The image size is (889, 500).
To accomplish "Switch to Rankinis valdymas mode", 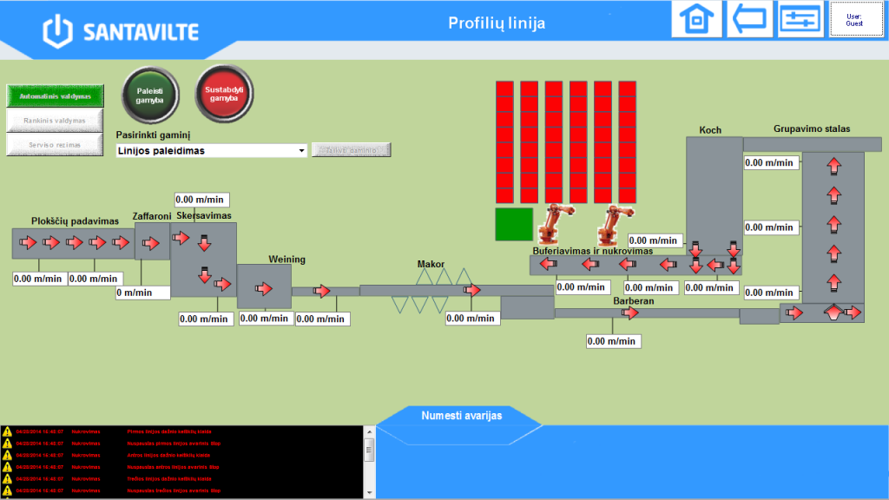I will (55, 121).
